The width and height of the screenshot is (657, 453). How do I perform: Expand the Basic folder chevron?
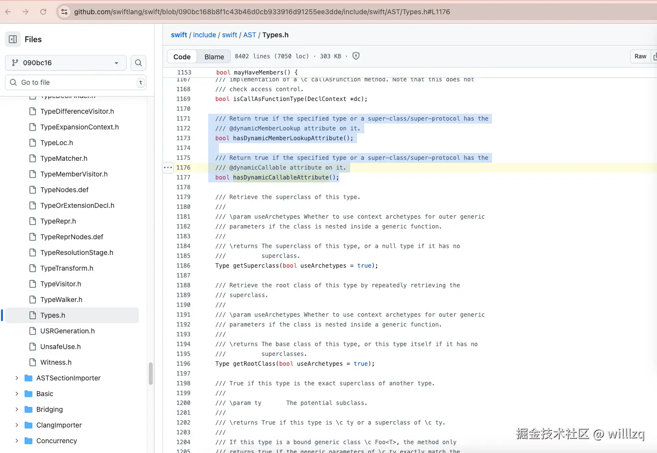pyautogui.click(x=17, y=394)
